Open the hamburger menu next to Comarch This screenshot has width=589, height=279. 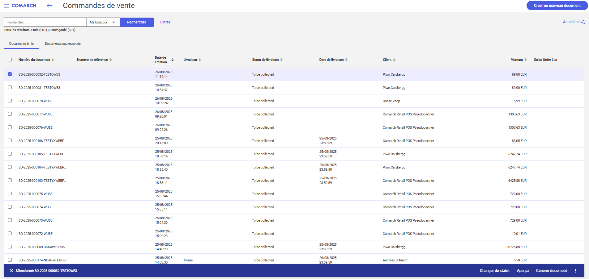point(6,6)
